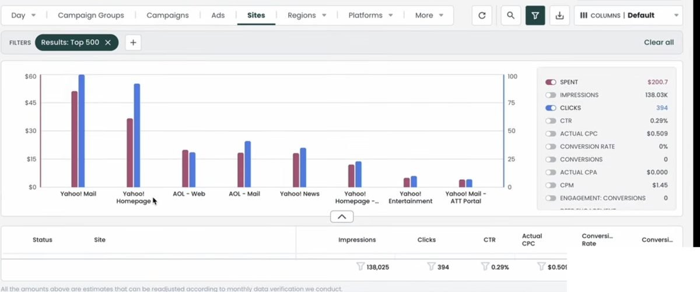Click the Clicks total filter funnel icon
Image resolution: width=700 pixels, height=292 pixels.
point(431,267)
